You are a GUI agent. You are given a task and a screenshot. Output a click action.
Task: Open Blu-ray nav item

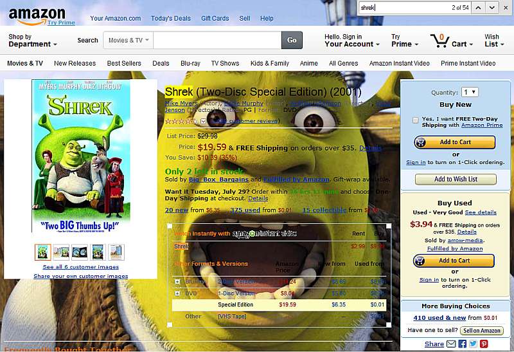tap(190, 63)
